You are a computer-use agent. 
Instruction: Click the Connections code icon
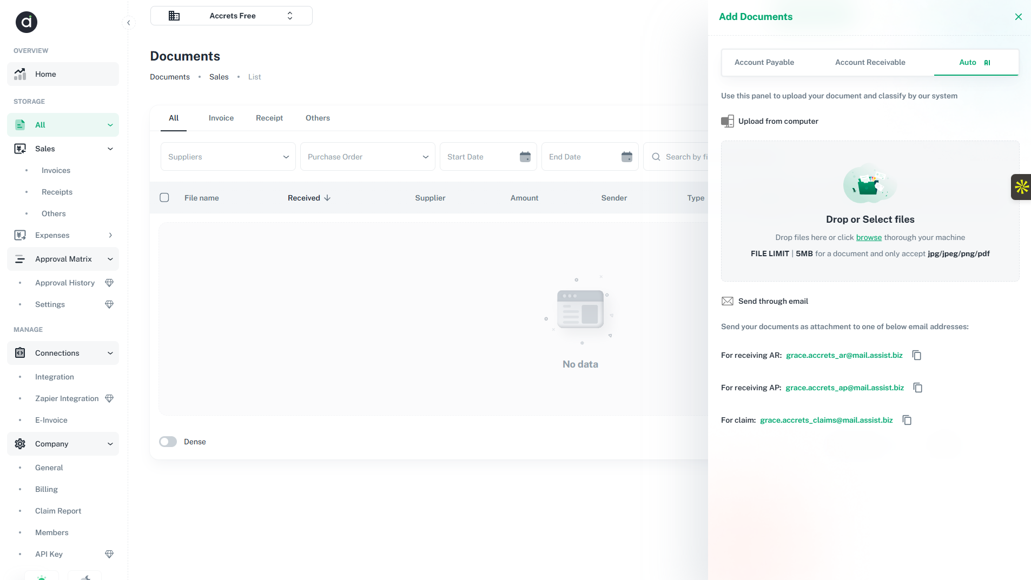point(20,353)
